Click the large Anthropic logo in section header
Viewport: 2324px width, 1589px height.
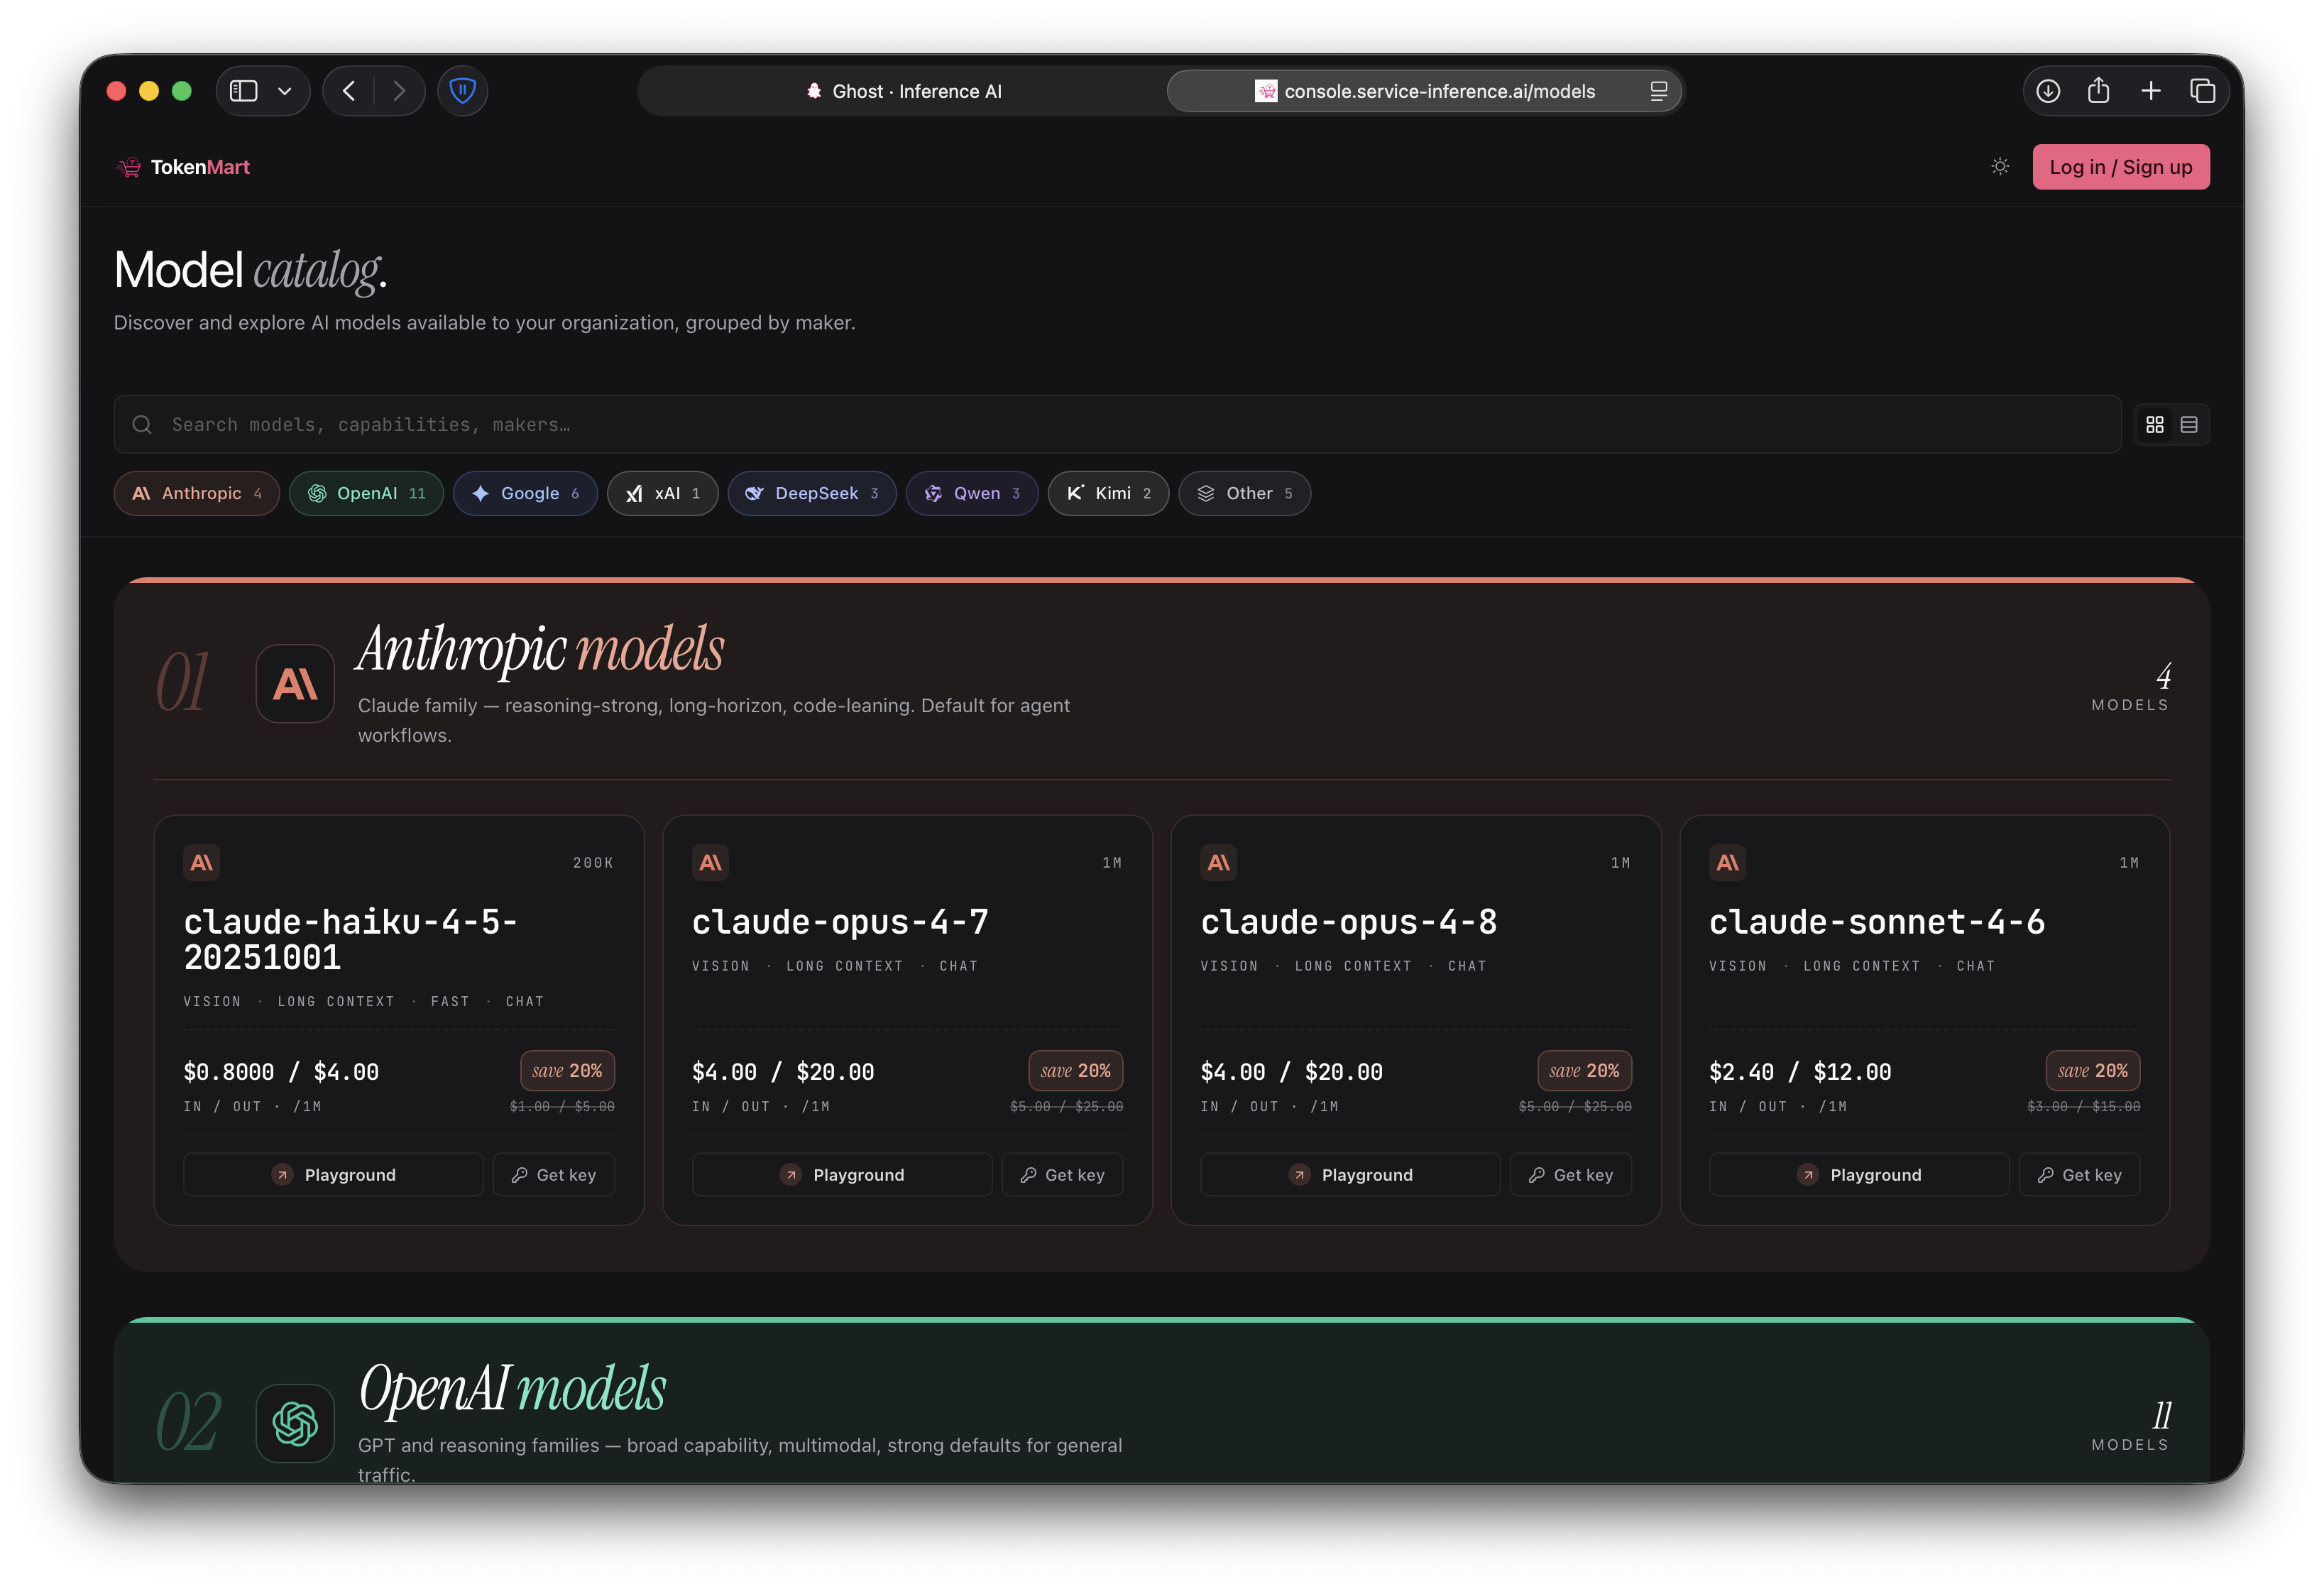[295, 683]
